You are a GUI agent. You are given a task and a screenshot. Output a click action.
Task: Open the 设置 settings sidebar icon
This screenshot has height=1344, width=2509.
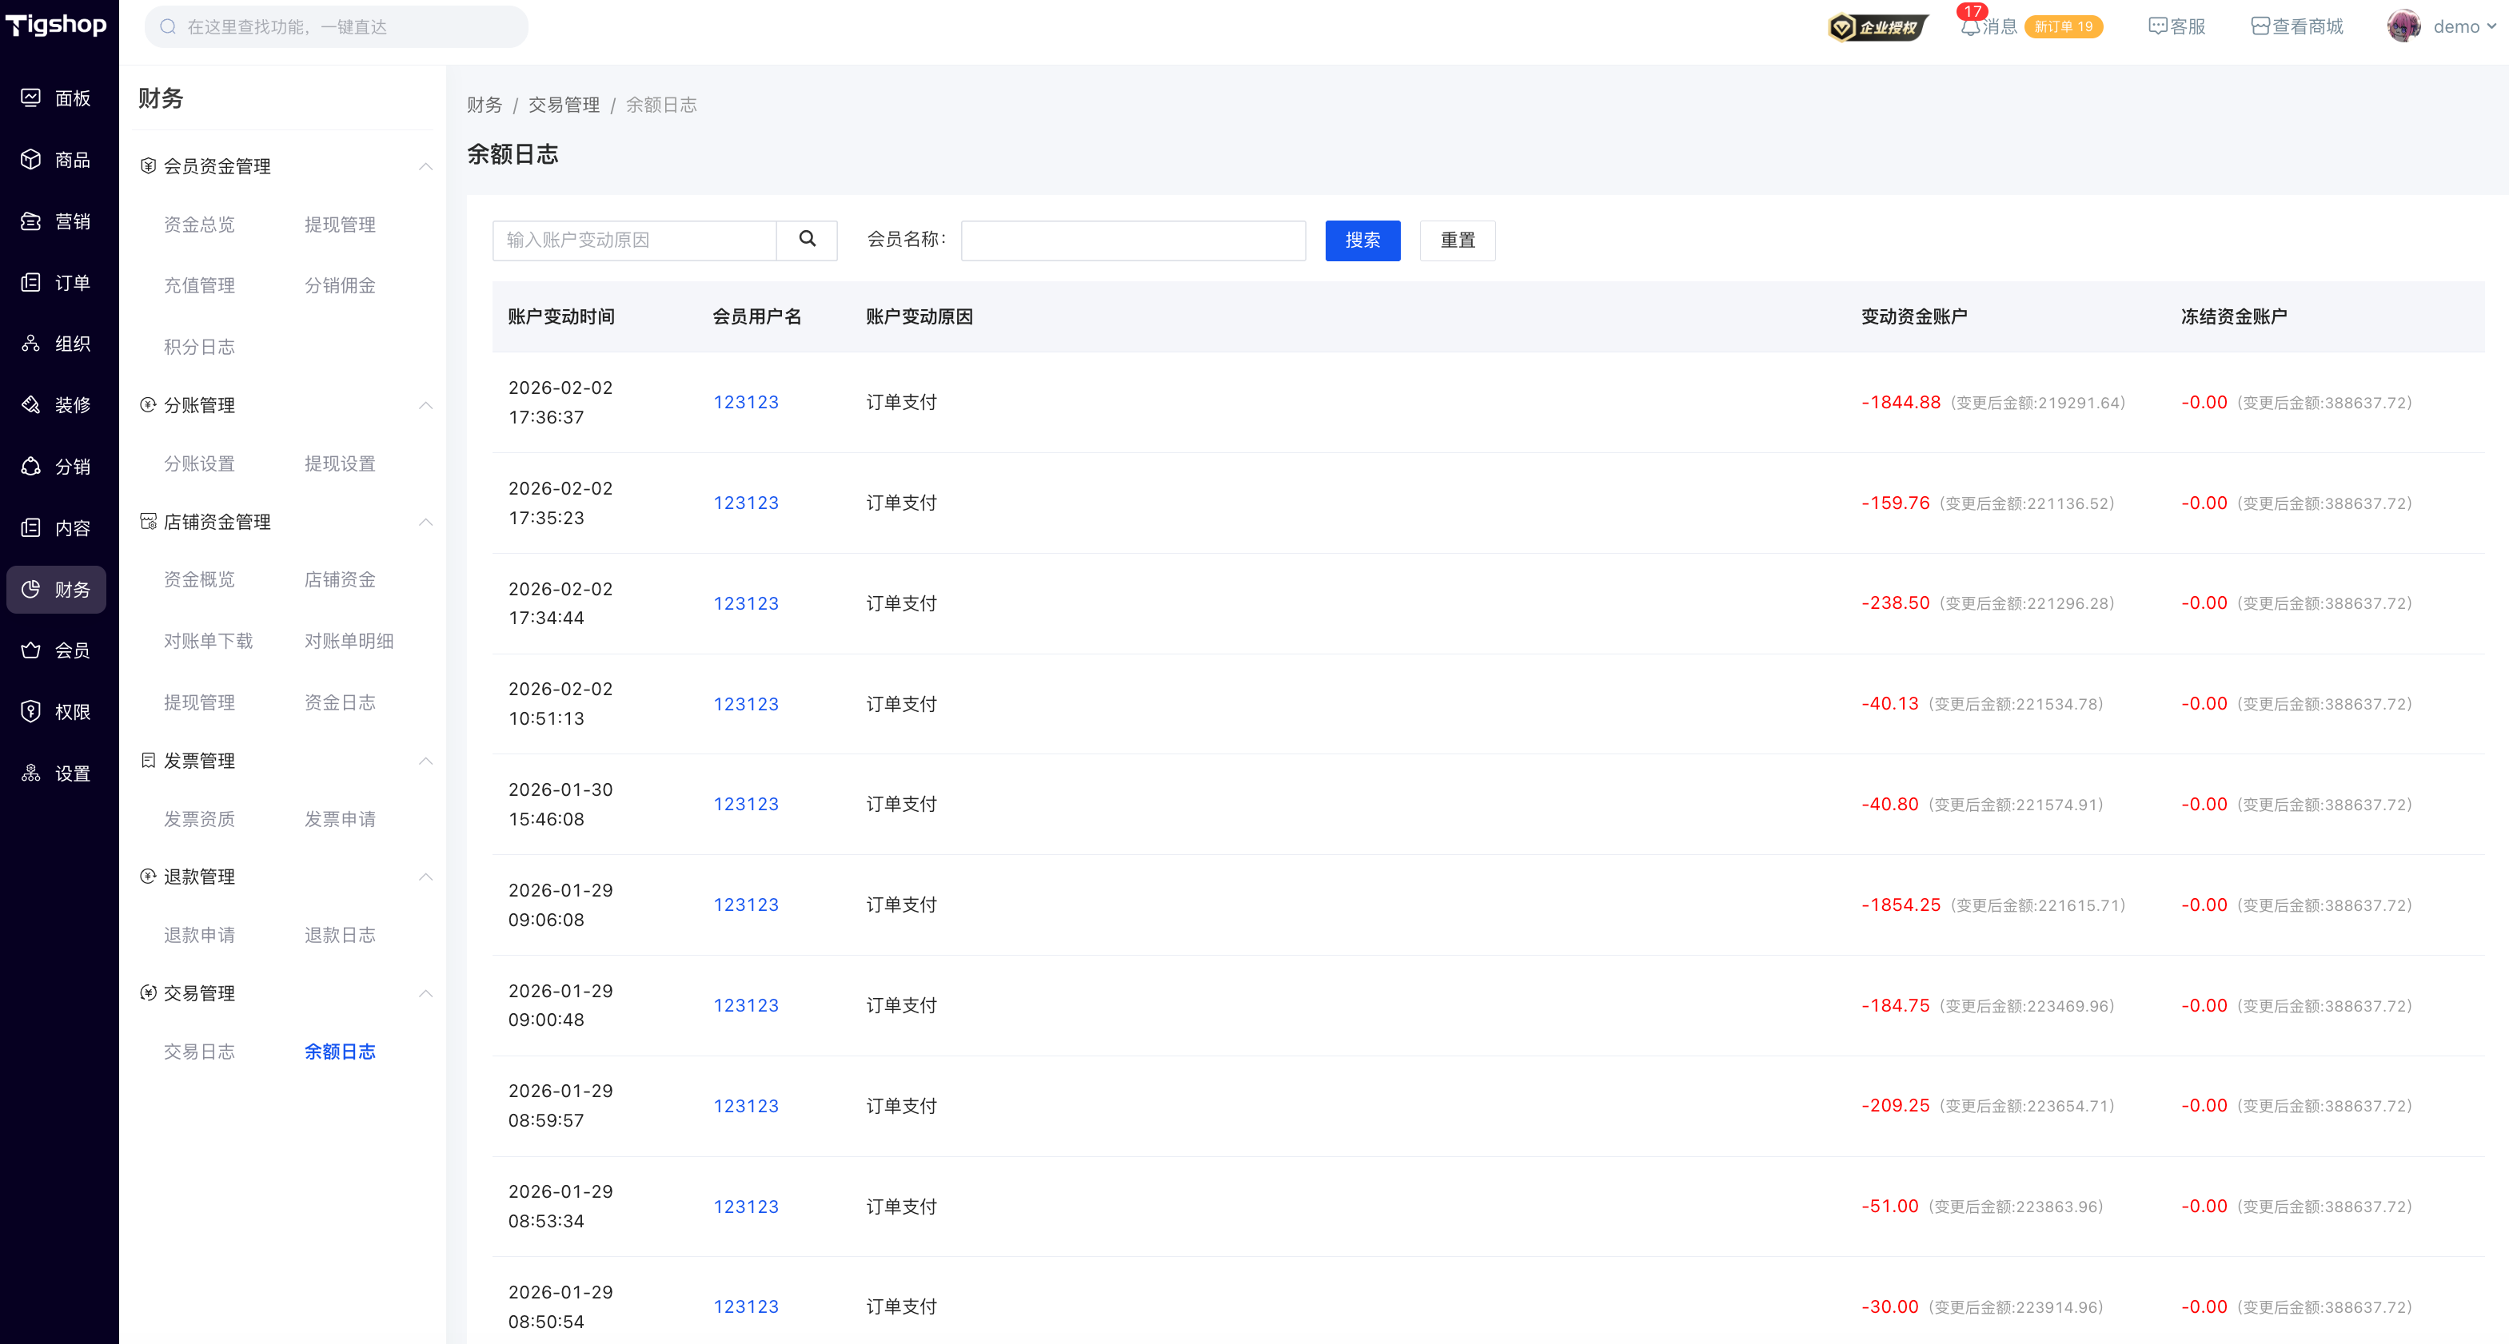click(31, 773)
